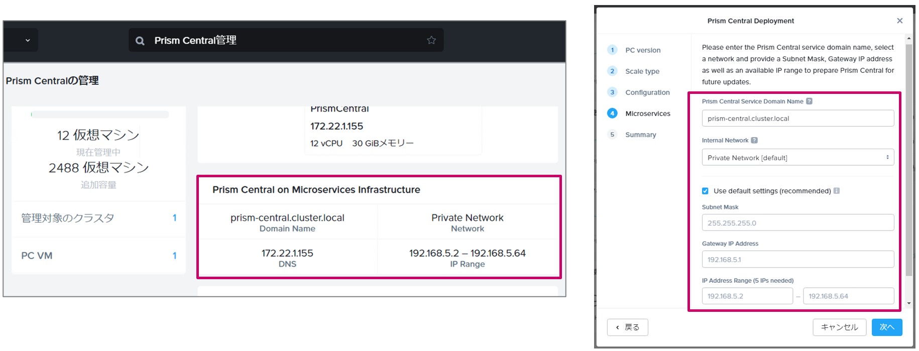Viewport: 919px width, 351px height.
Task: Open help icon beside Internal Network
Action: coord(754,141)
